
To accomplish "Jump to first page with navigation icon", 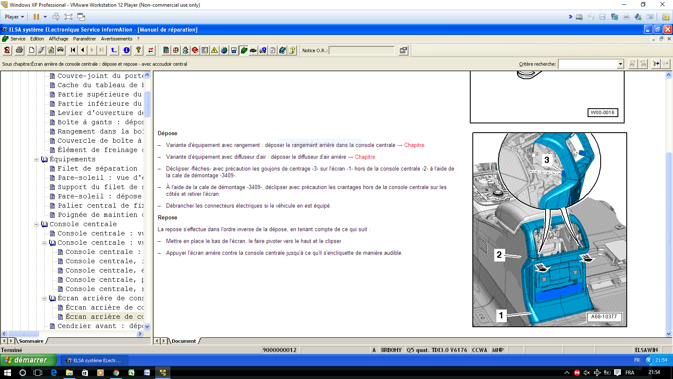I will (x=73, y=50).
